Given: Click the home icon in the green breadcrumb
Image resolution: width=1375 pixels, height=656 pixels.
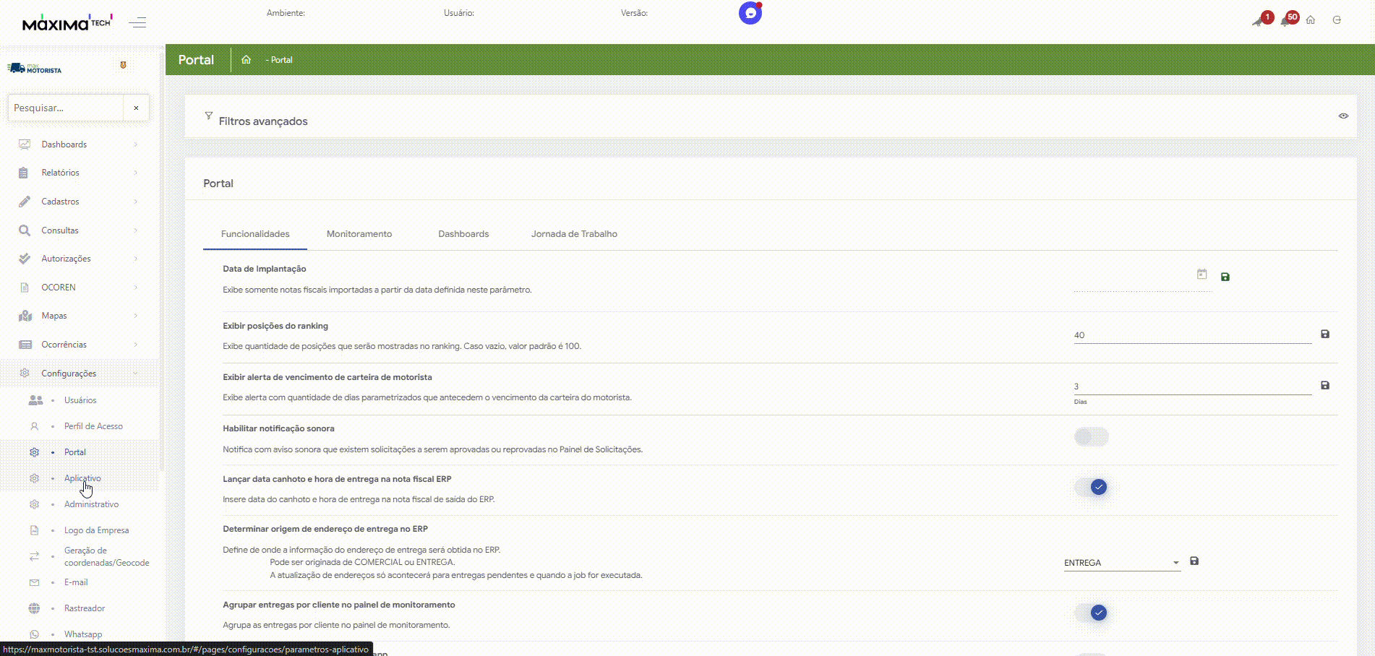Looking at the screenshot, I should point(246,60).
